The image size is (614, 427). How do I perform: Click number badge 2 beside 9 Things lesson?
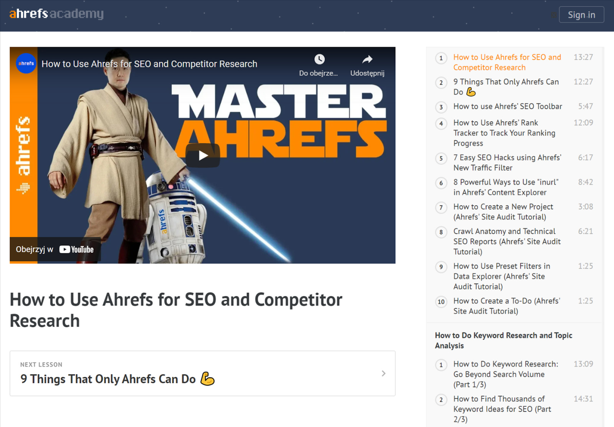click(x=441, y=82)
